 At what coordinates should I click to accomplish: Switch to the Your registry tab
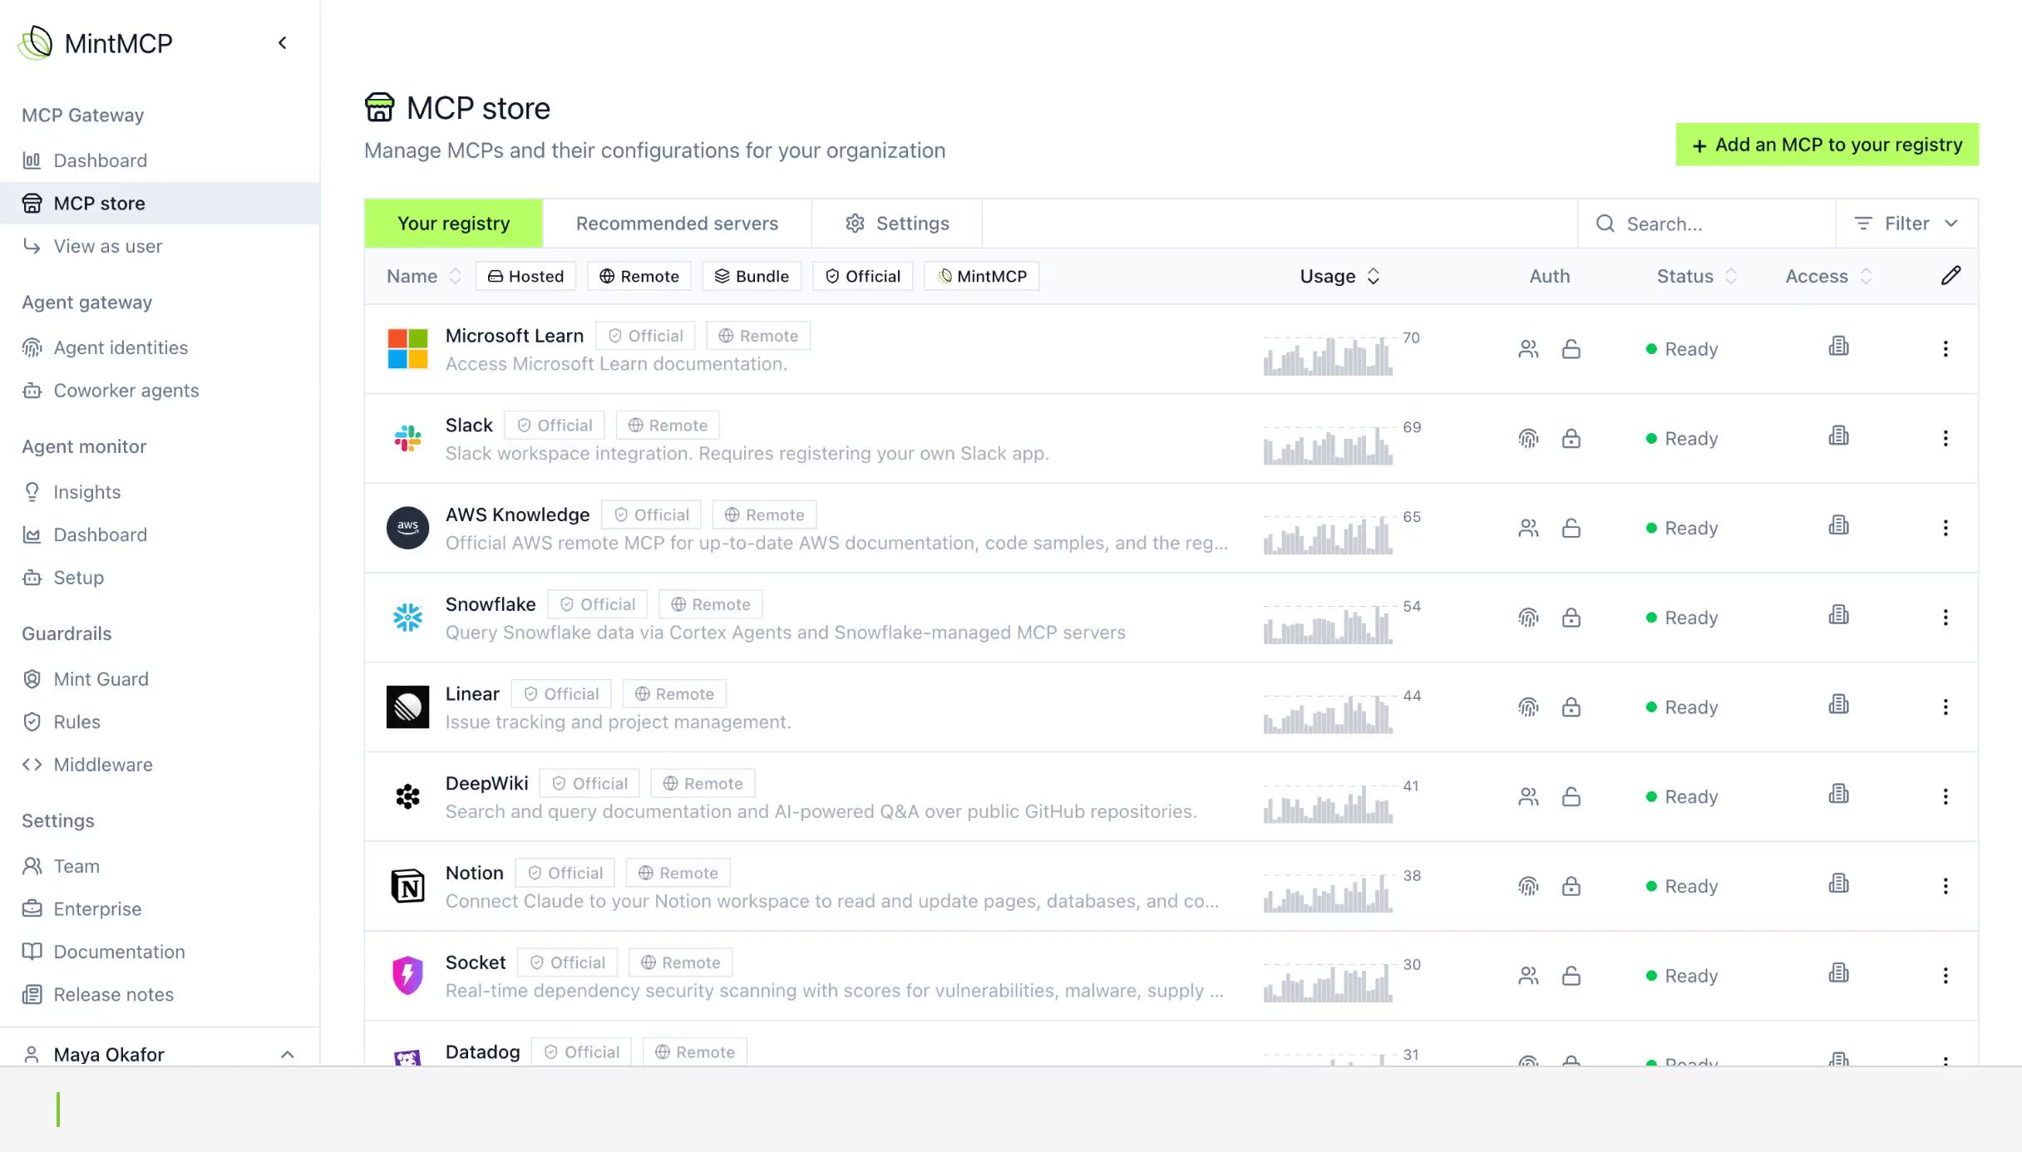tap(453, 224)
